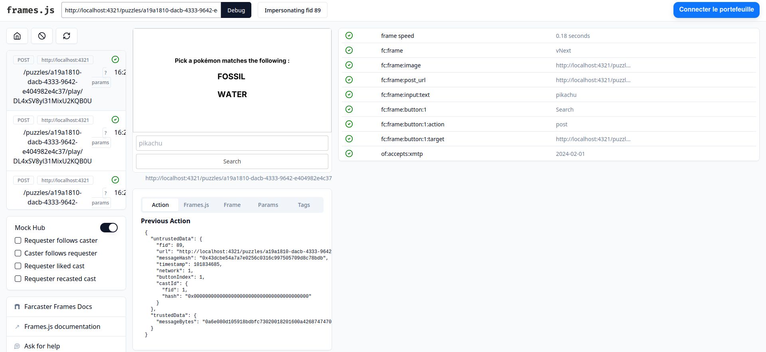Click the check icon beside fc:frame:input:text
The height and width of the screenshot is (352, 766).
[349, 94]
